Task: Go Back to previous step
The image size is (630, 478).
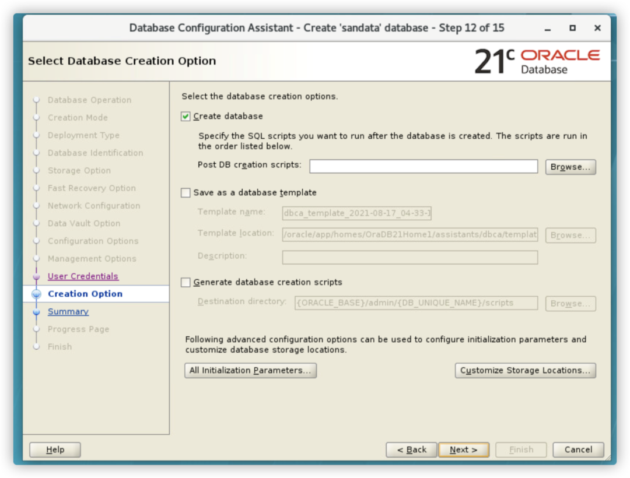Action: tap(411, 449)
